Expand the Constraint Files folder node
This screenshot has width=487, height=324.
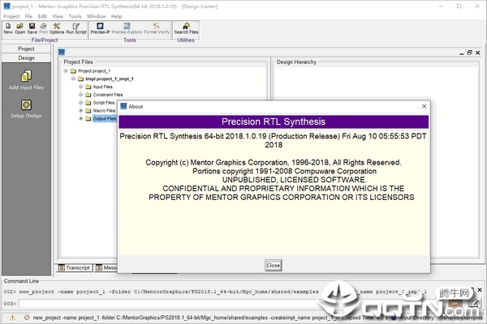(x=80, y=95)
